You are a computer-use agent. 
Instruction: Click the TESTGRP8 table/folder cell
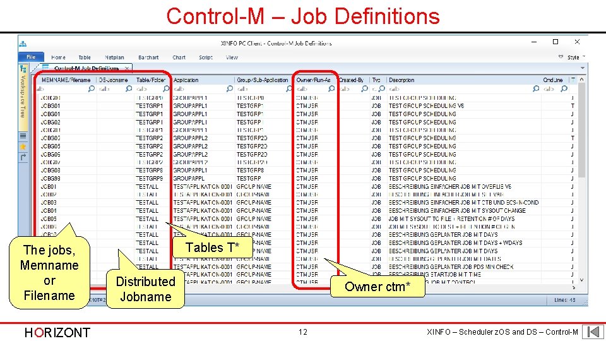coord(149,170)
